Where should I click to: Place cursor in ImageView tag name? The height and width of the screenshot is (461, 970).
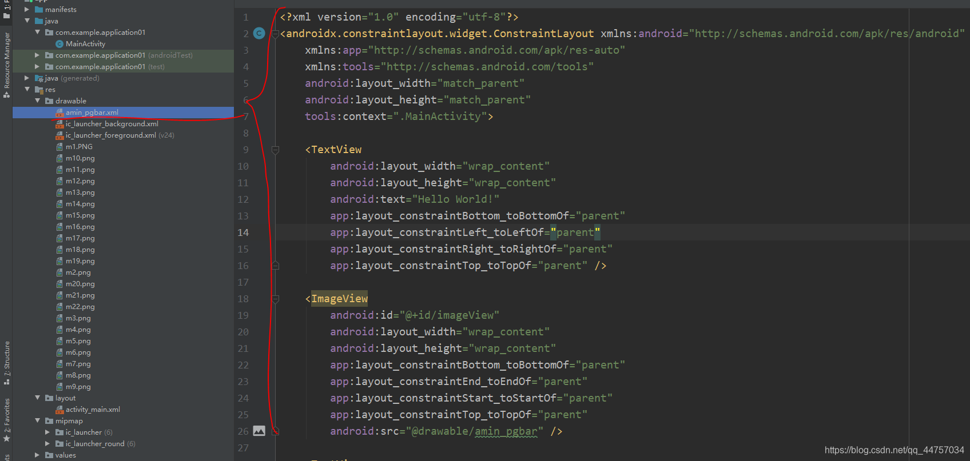coord(339,299)
